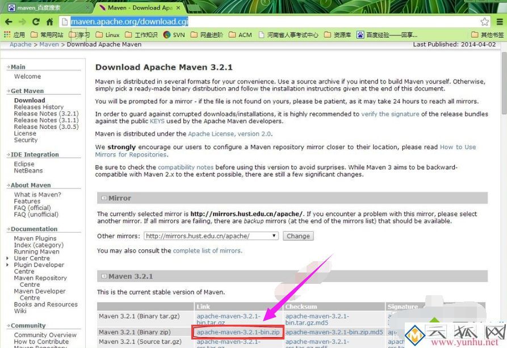Open the SVN bookmark
This screenshot has width=507, height=348.
(174, 35)
